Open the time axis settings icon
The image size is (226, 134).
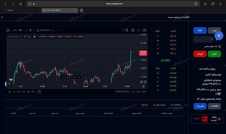click(x=143, y=86)
